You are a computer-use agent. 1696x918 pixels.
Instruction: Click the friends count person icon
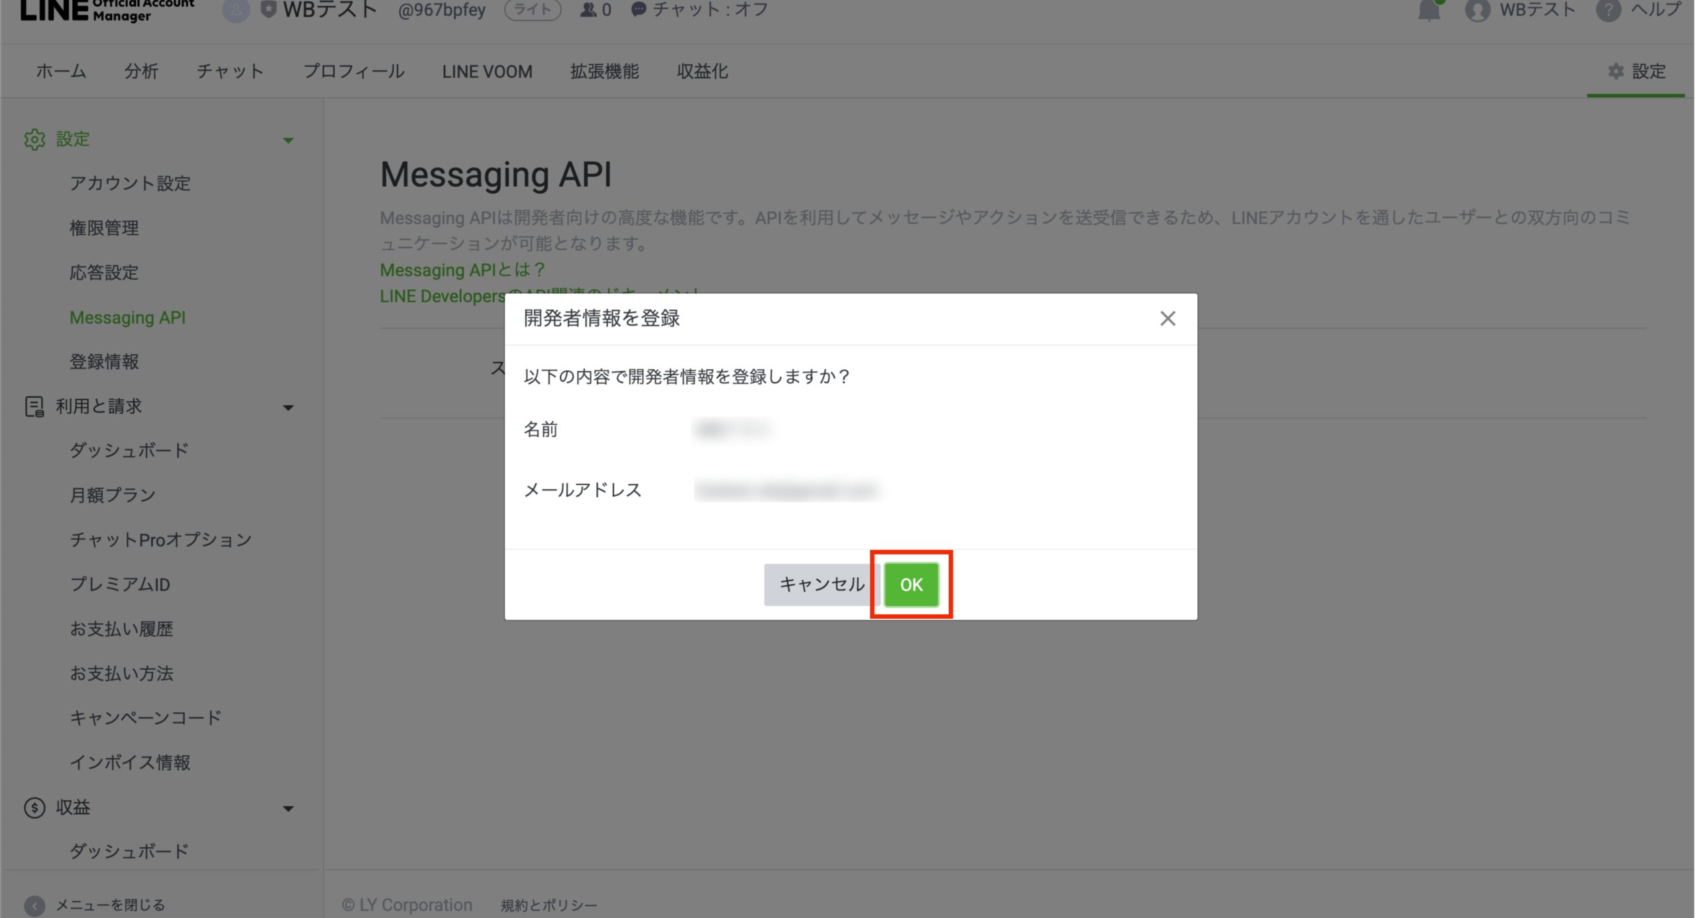(x=588, y=10)
